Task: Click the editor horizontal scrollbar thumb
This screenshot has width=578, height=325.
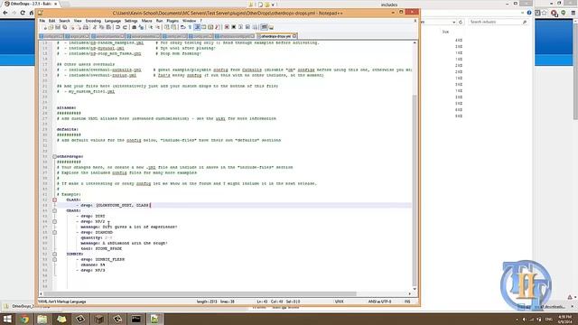Action: 200,293
